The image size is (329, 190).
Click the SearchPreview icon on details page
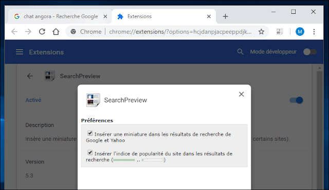click(x=50, y=76)
